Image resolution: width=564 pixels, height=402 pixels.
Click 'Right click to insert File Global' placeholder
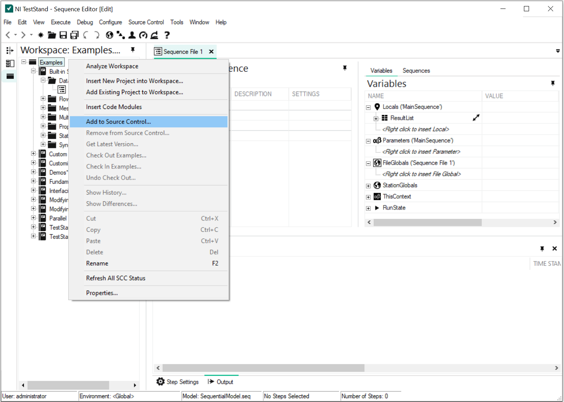[x=421, y=174]
